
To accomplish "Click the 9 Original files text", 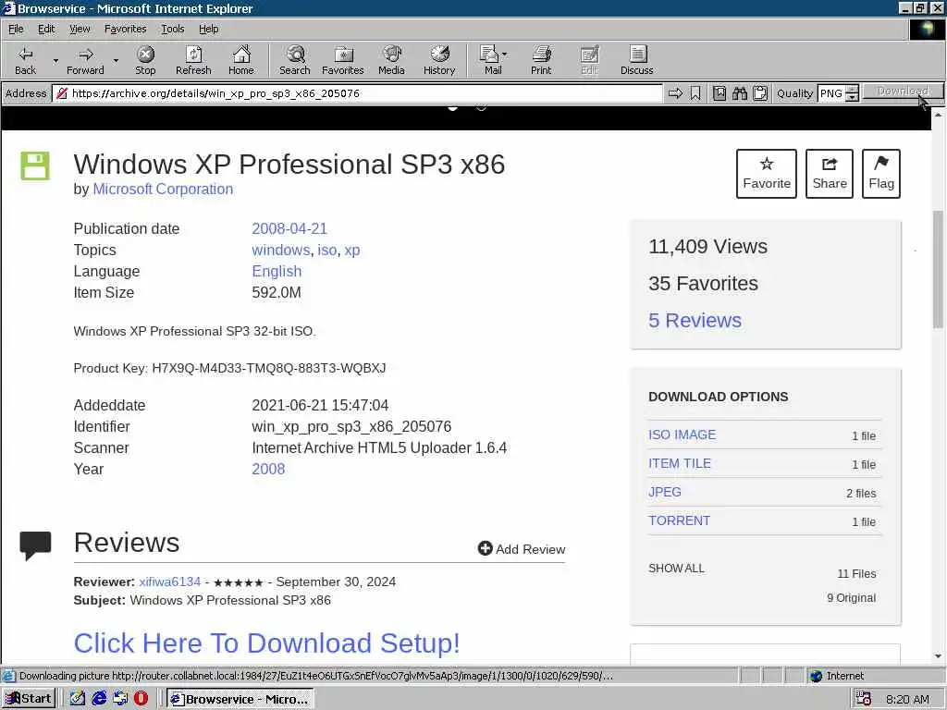I will click(851, 598).
